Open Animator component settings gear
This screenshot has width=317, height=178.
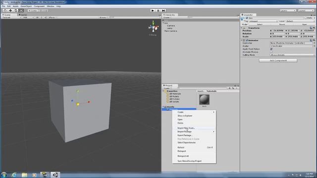coord(314,41)
